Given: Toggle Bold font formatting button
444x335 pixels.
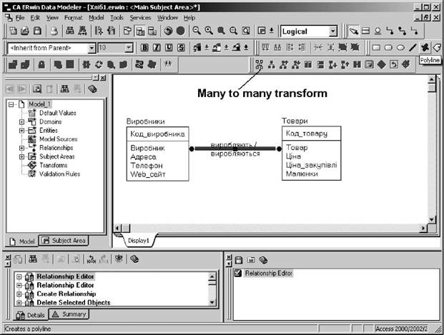Looking at the screenshot, I should pos(144,48).
